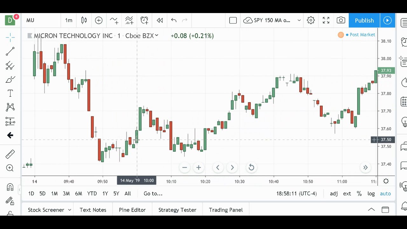Image resolution: width=407 pixels, height=229 pixels.
Task: Set the date range to 5Y
Action: (116, 193)
